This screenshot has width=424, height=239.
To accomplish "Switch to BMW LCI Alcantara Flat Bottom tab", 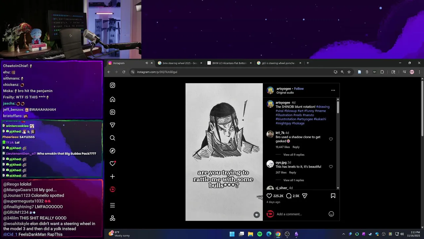I will 229,63.
